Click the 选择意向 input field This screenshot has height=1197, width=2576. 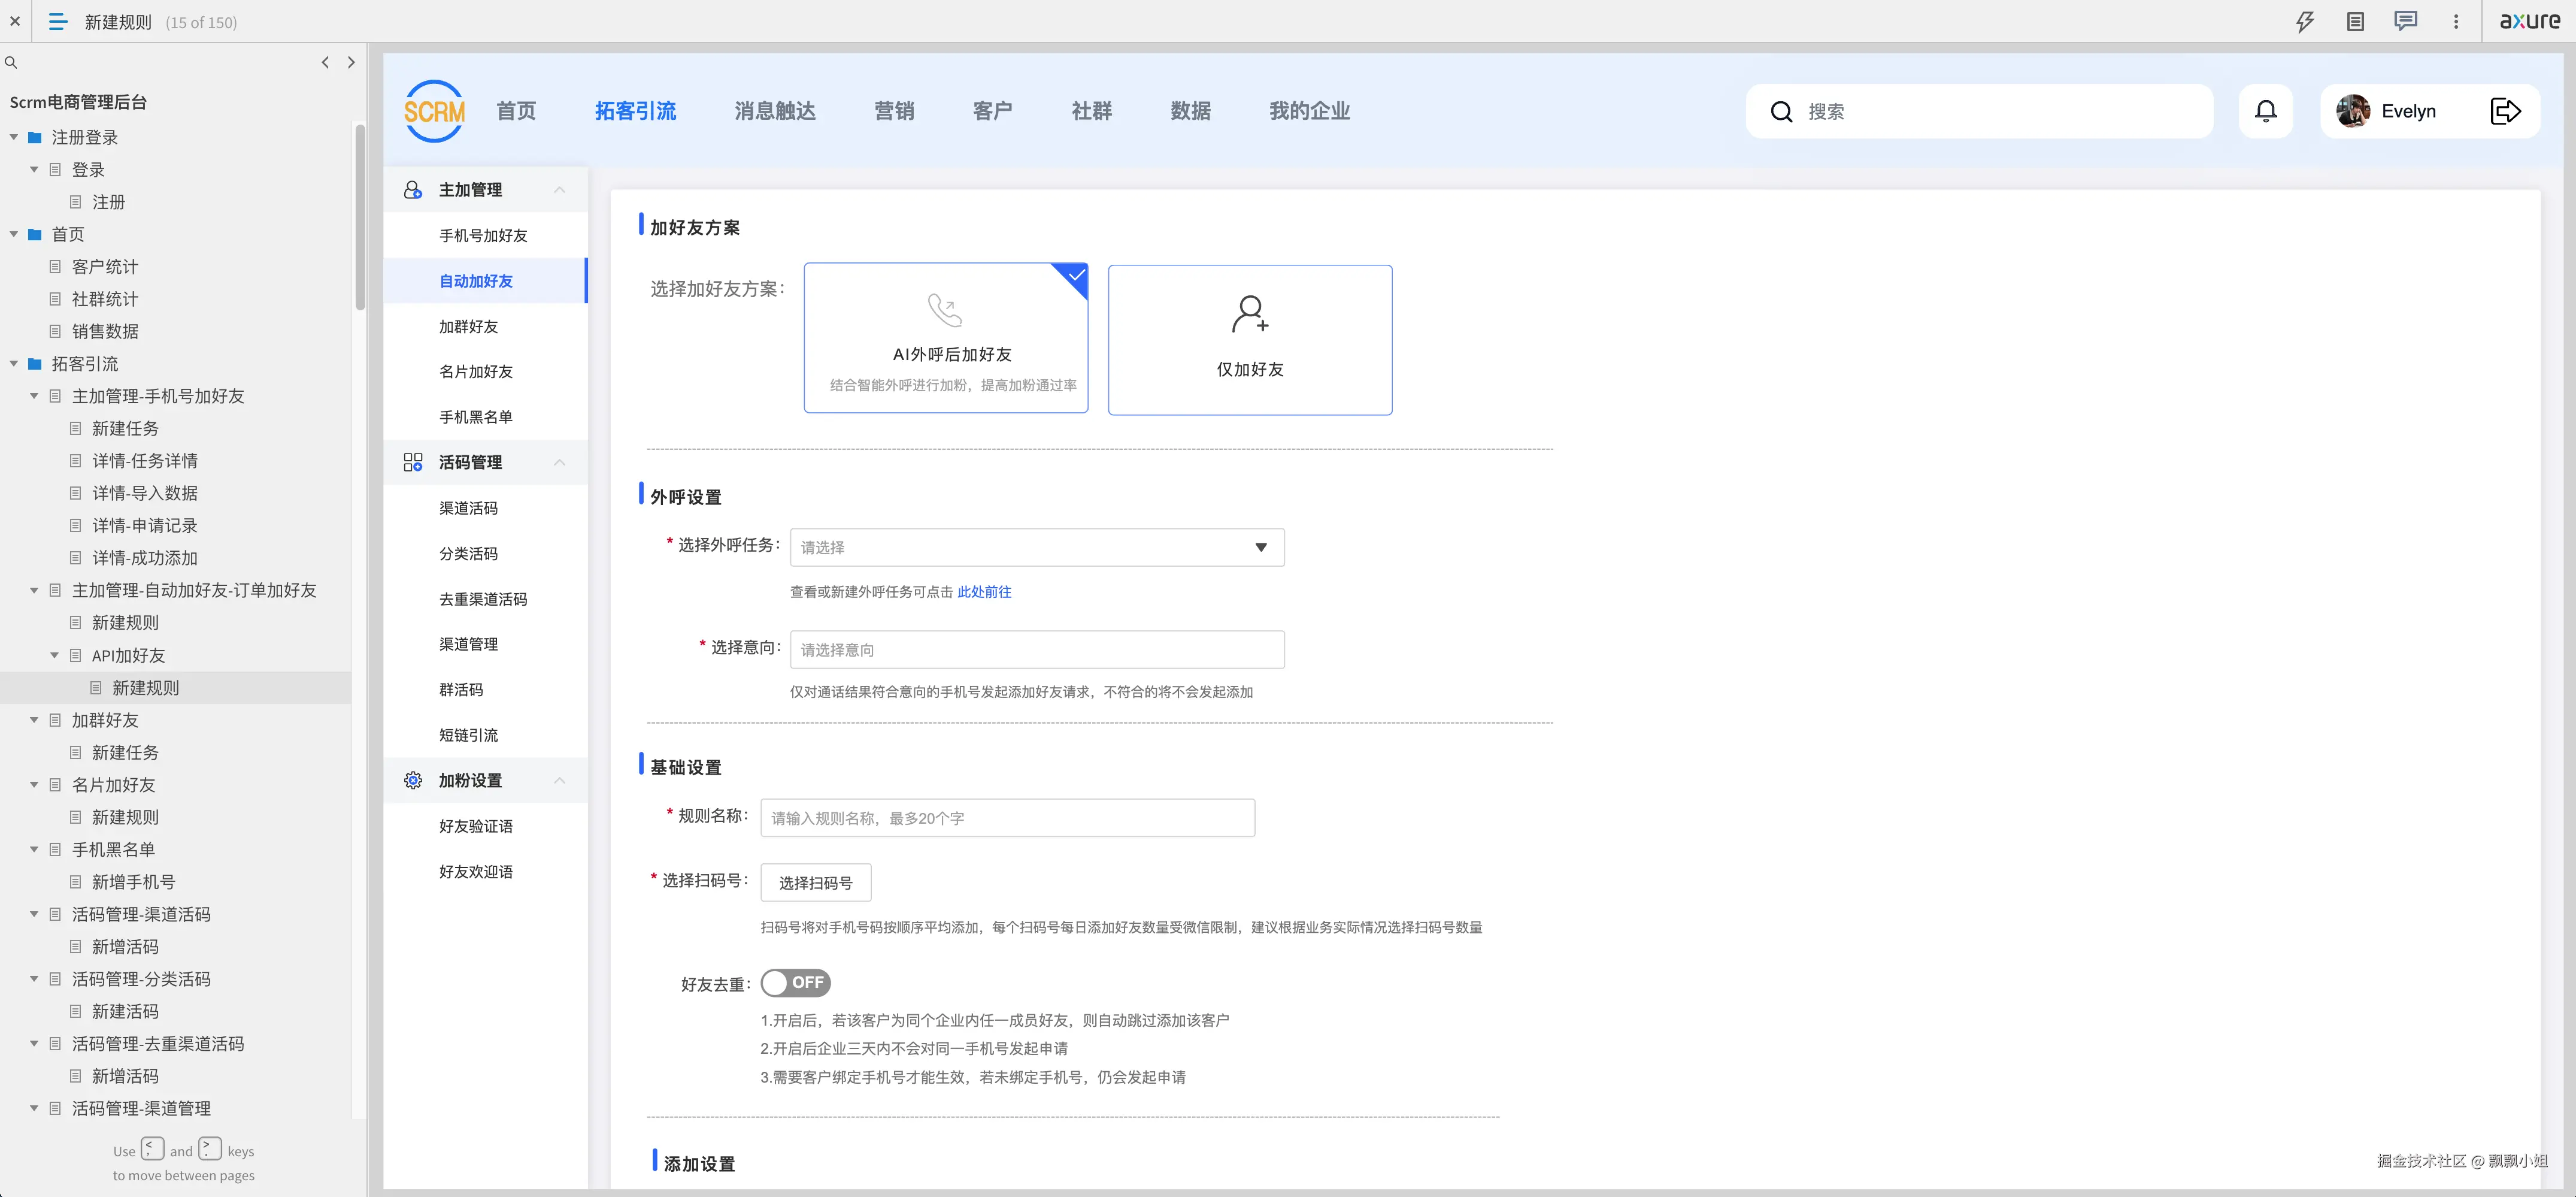[1036, 649]
